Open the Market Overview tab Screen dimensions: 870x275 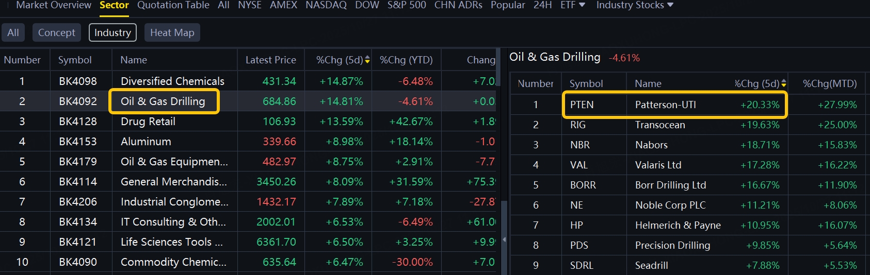(x=54, y=5)
